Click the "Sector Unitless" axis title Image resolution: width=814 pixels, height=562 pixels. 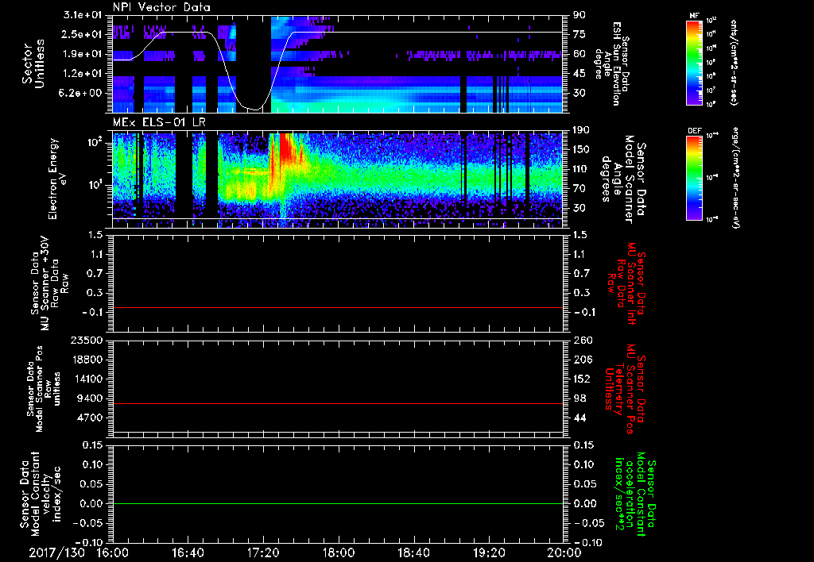(x=33, y=64)
